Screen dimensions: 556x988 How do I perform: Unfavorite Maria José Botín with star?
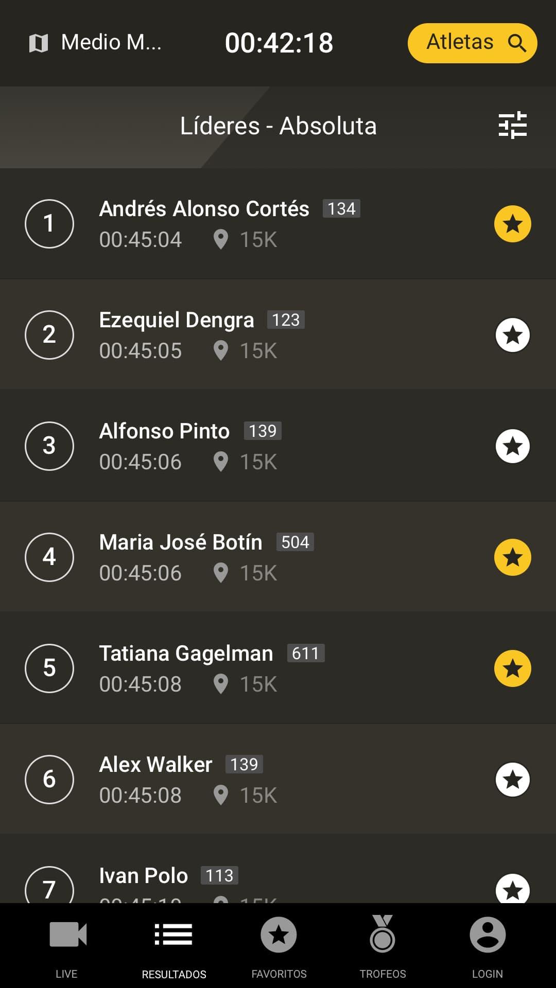(x=513, y=557)
